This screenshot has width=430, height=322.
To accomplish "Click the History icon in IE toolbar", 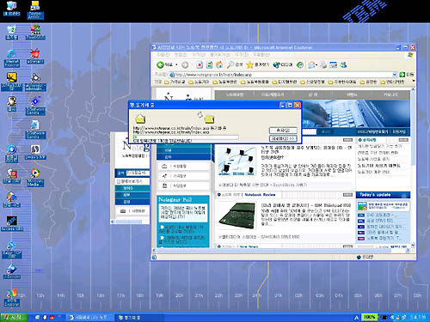I will pos(300,65).
